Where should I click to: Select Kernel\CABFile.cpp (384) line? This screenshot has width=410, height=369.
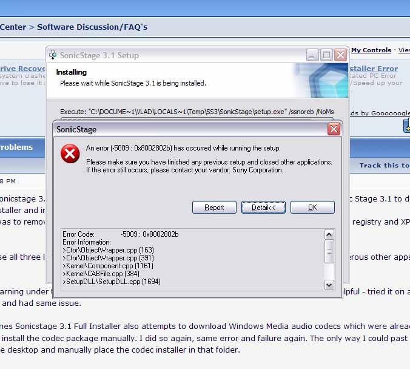point(101,274)
